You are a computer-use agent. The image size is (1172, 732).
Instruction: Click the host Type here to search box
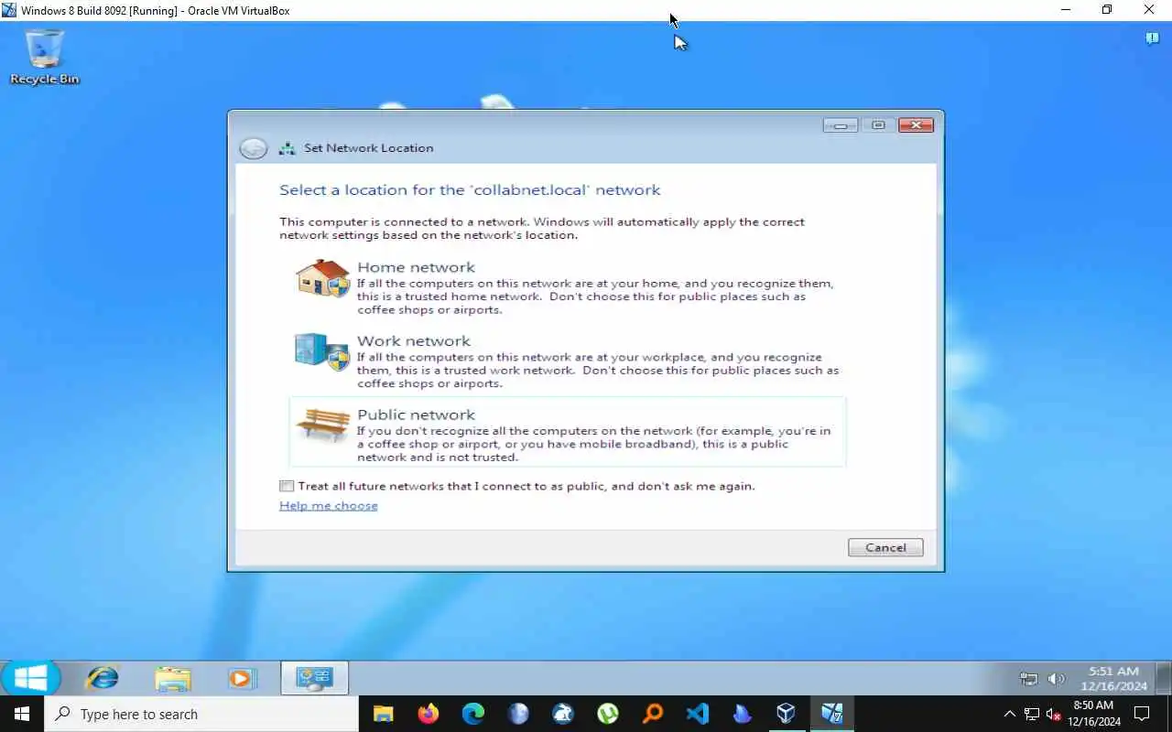201,714
